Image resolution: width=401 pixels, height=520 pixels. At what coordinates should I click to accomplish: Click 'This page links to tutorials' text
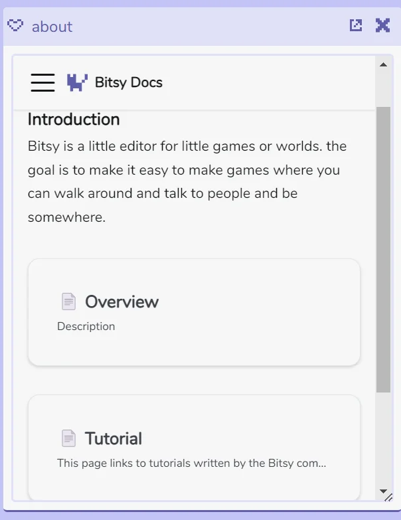pyautogui.click(x=192, y=463)
